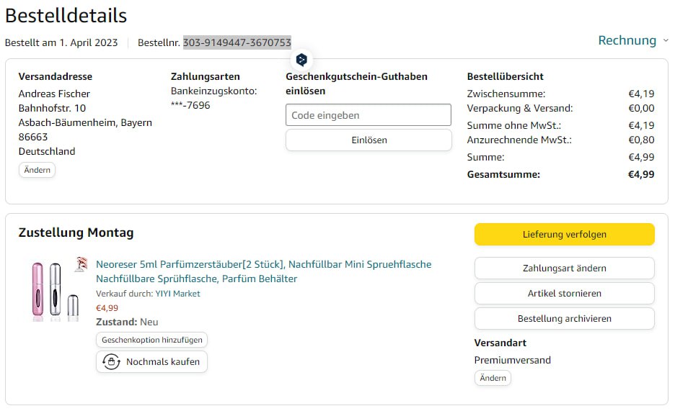This screenshot has height=411, width=675.
Task: Click the floating extension icon below order number
Action: tap(301, 60)
